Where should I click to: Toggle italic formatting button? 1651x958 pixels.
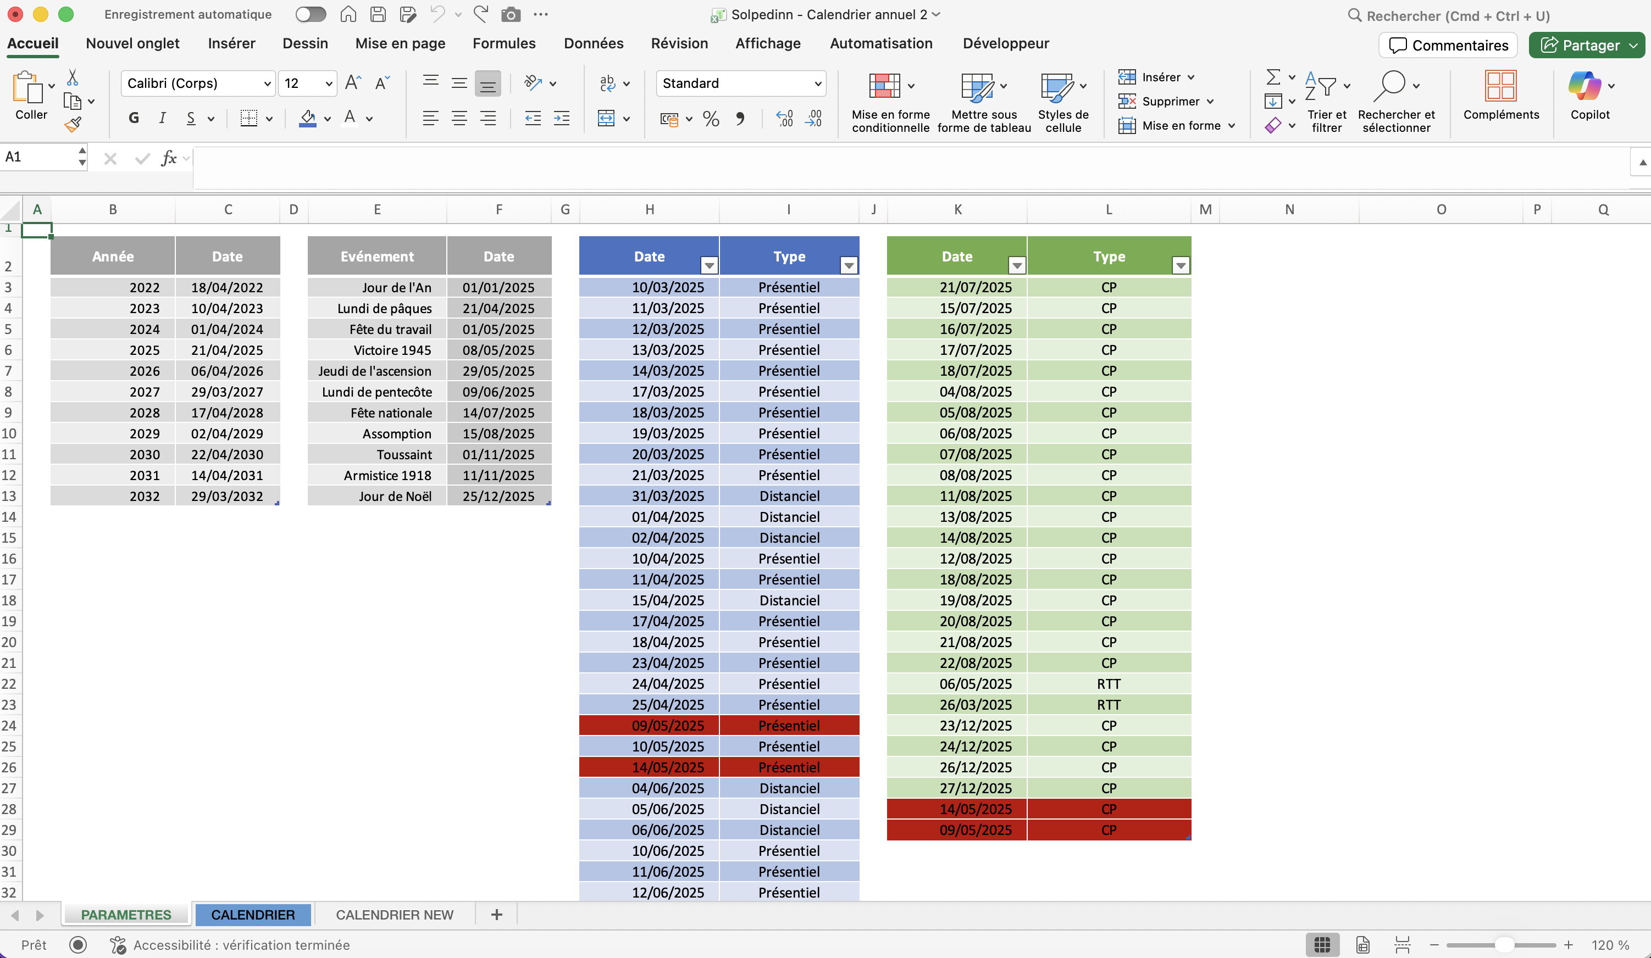tap(162, 119)
